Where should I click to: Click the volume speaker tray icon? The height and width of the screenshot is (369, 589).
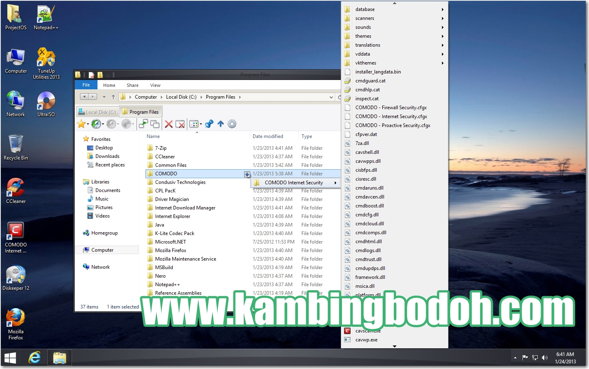point(545,358)
